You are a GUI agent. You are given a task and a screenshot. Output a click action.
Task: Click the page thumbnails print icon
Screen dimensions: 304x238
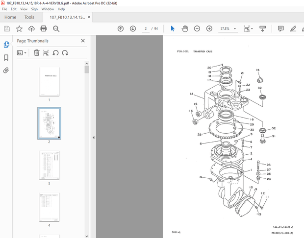tap(46, 53)
